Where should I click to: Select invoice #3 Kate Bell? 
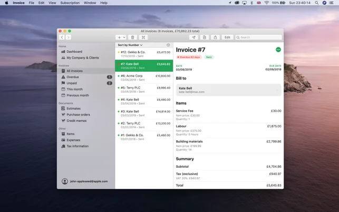click(x=144, y=113)
